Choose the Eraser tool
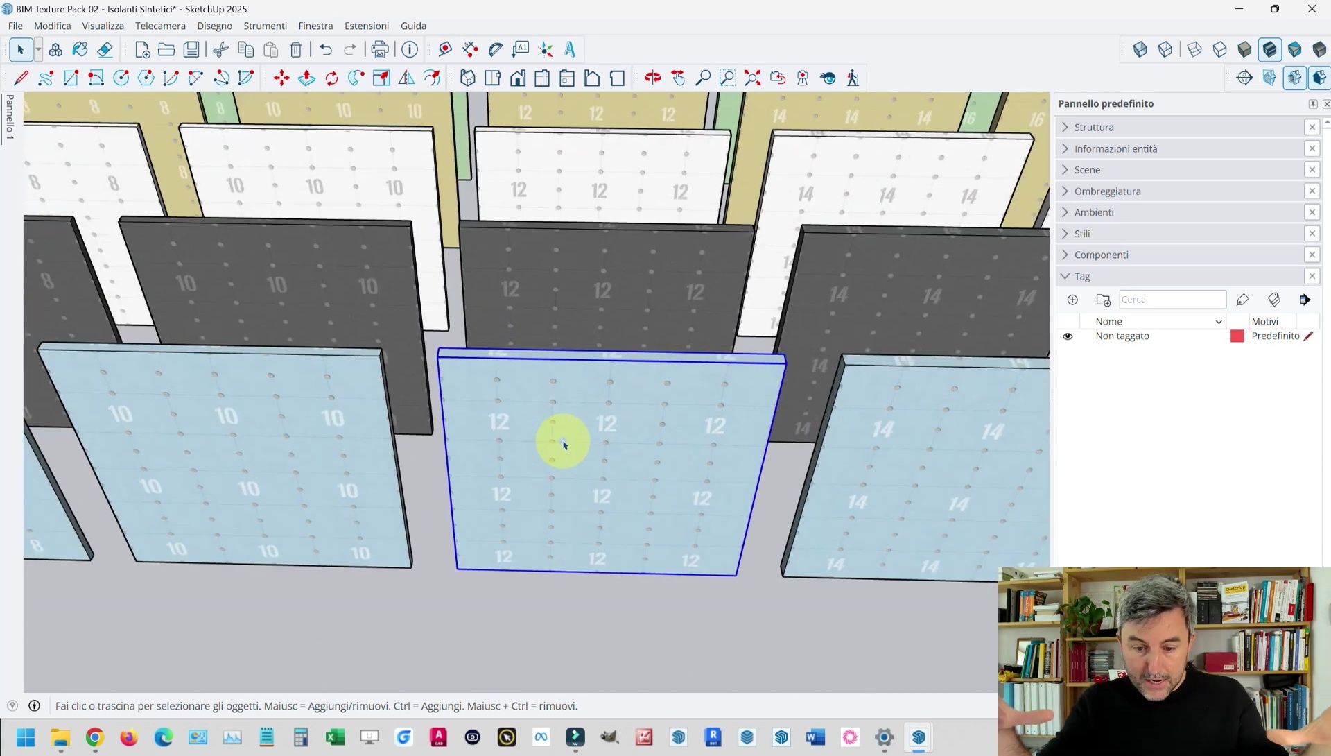1331x756 pixels. (105, 49)
